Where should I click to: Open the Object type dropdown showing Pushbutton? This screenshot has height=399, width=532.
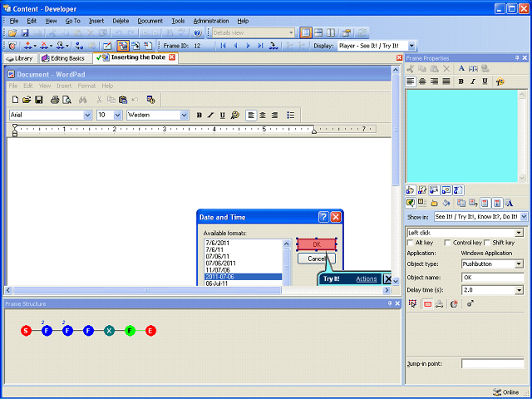click(519, 264)
